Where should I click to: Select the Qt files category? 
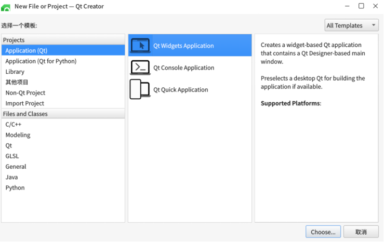click(63, 145)
